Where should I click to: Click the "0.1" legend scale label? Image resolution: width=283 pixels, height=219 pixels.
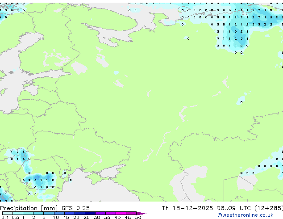coord(5,217)
